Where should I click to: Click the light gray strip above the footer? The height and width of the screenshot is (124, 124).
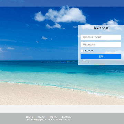[x=62, y=109]
